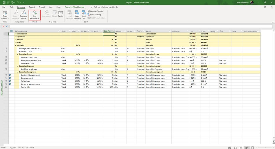The width and height of the screenshot is (275, 149).
Task: Select the Rough Carpenter Crew resource
Action: click(x=31, y=60)
